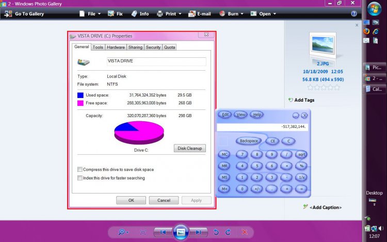Click the calculator 0 key
Image resolution: width=387 pixels, height=242 pixels.
(x=242, y=189)
